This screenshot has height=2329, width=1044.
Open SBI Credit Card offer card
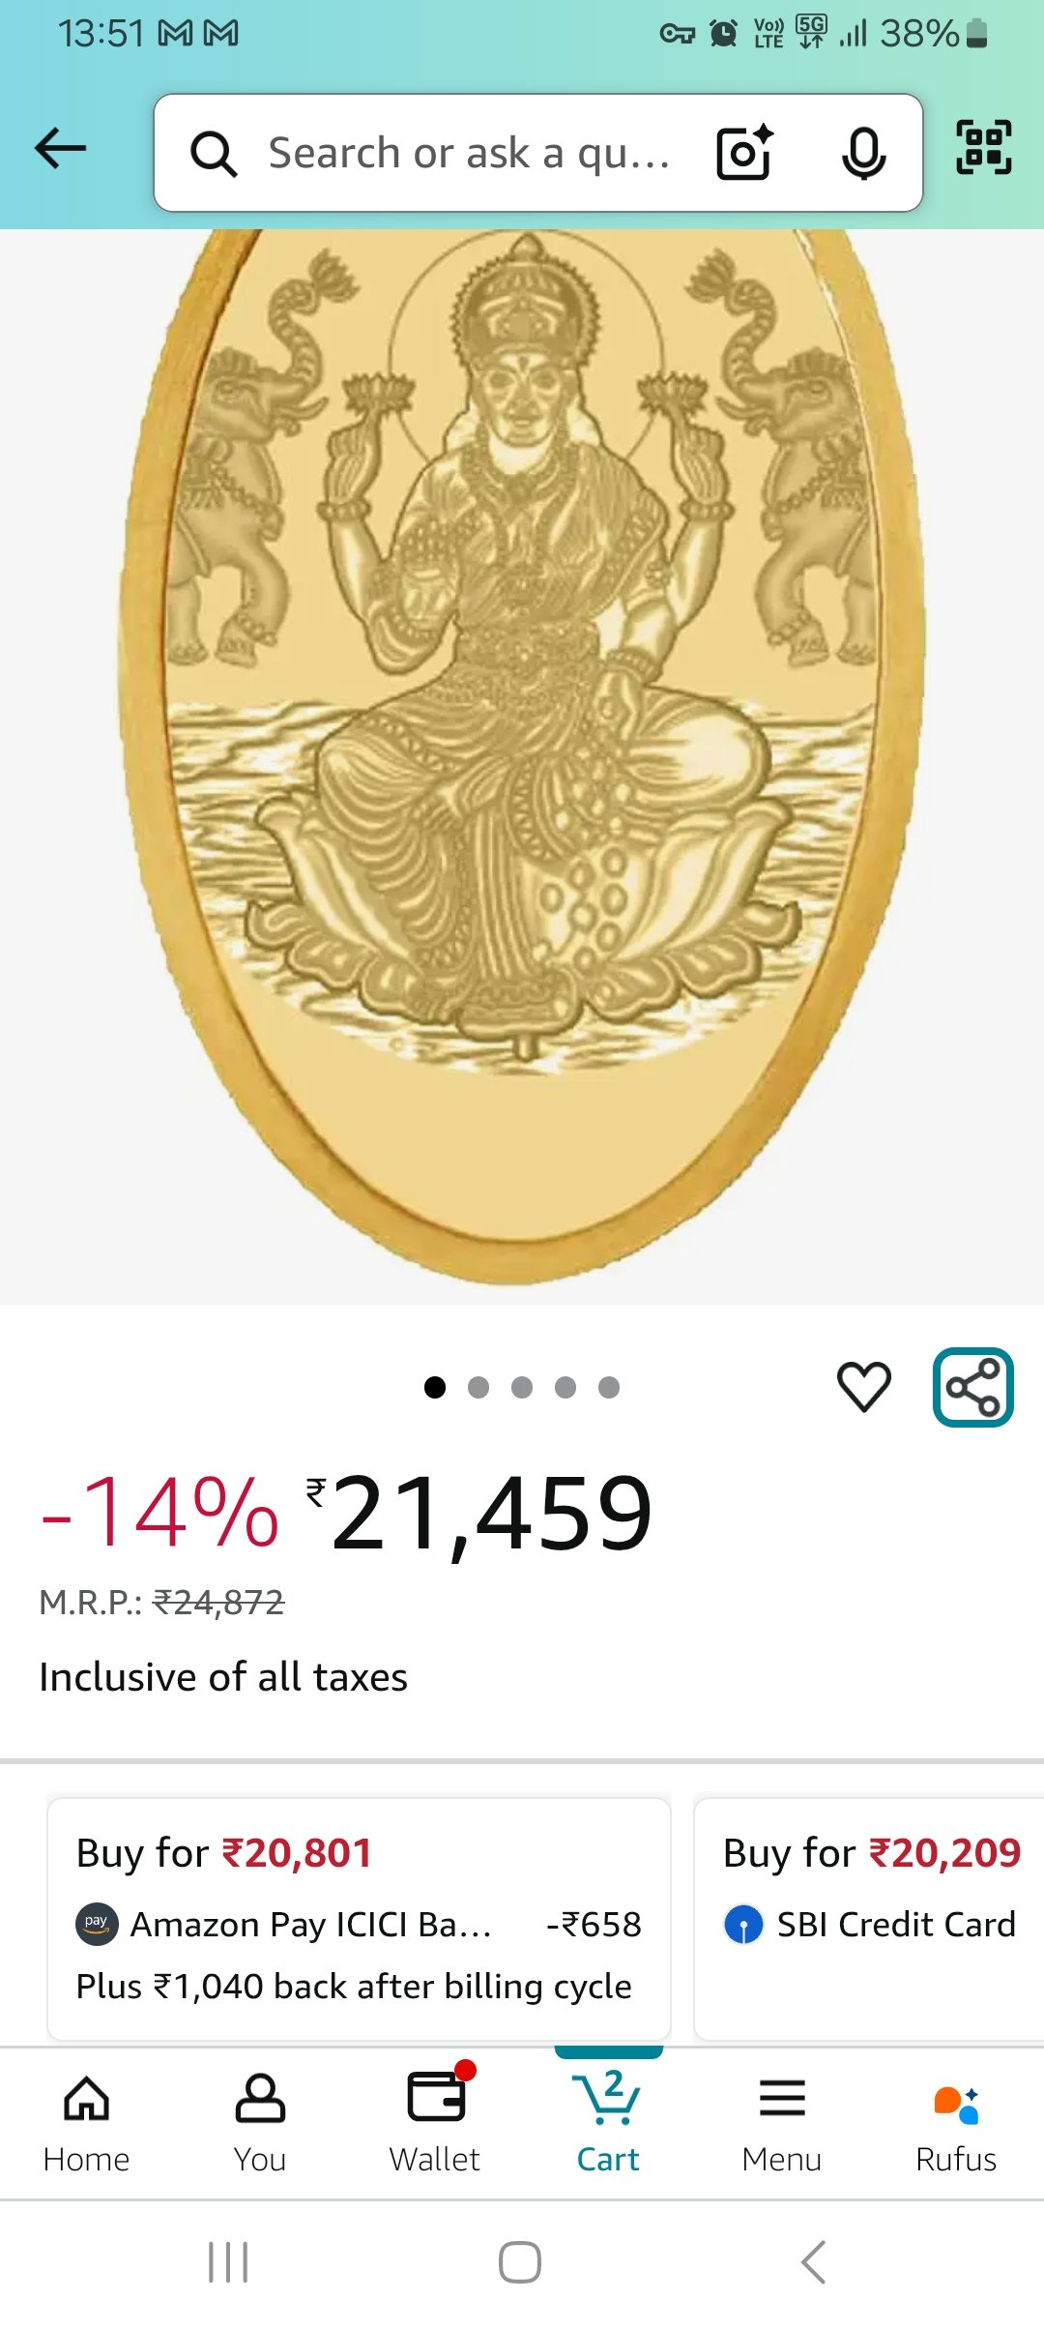pyautogui.click(x=869, y=1919)
